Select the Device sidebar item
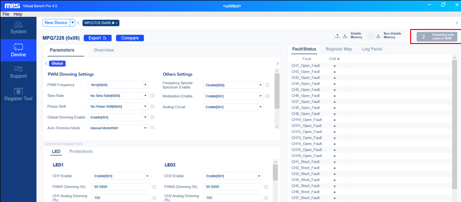The width and height of the screenshot is (461, 202). point(18,50)
